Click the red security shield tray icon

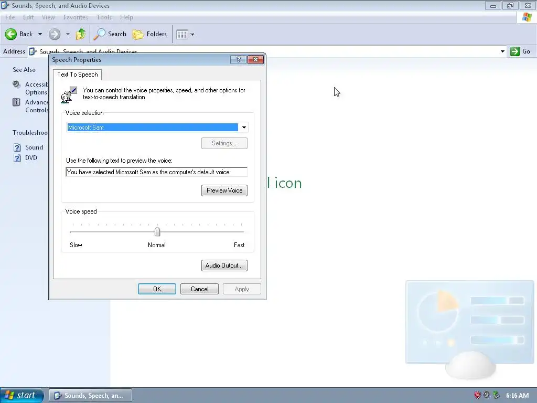[477, 395]
